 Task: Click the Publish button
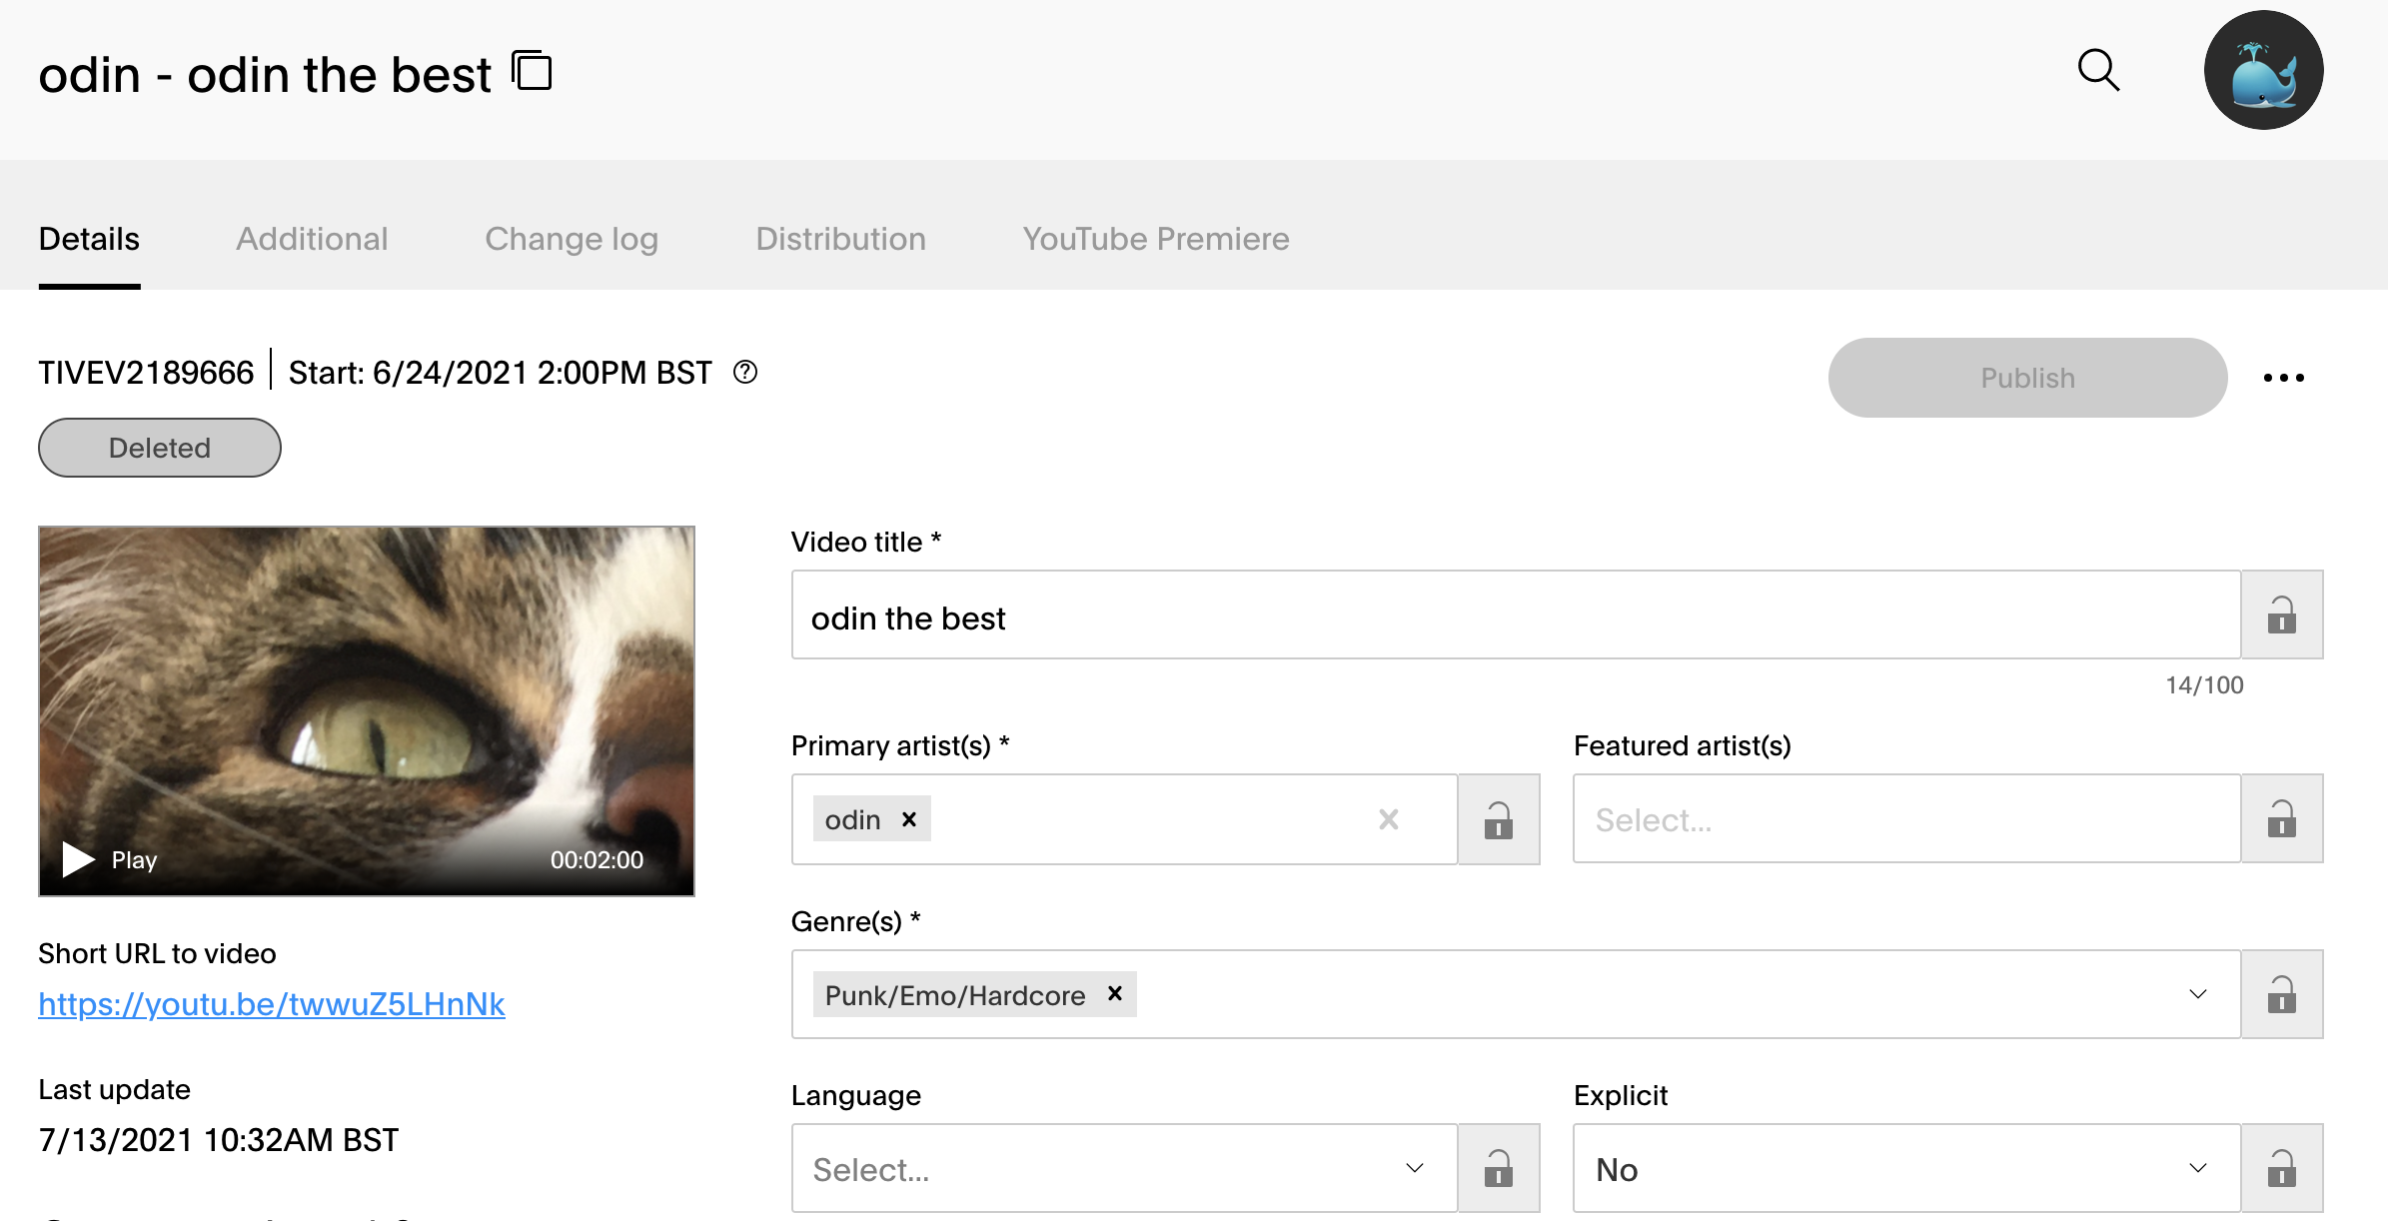pos(2027,378)
